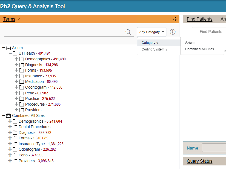Click the resize icon on the Terms panel
This screenshot has width=226, height=169.
pyautogui.click(x=174, y=19)
